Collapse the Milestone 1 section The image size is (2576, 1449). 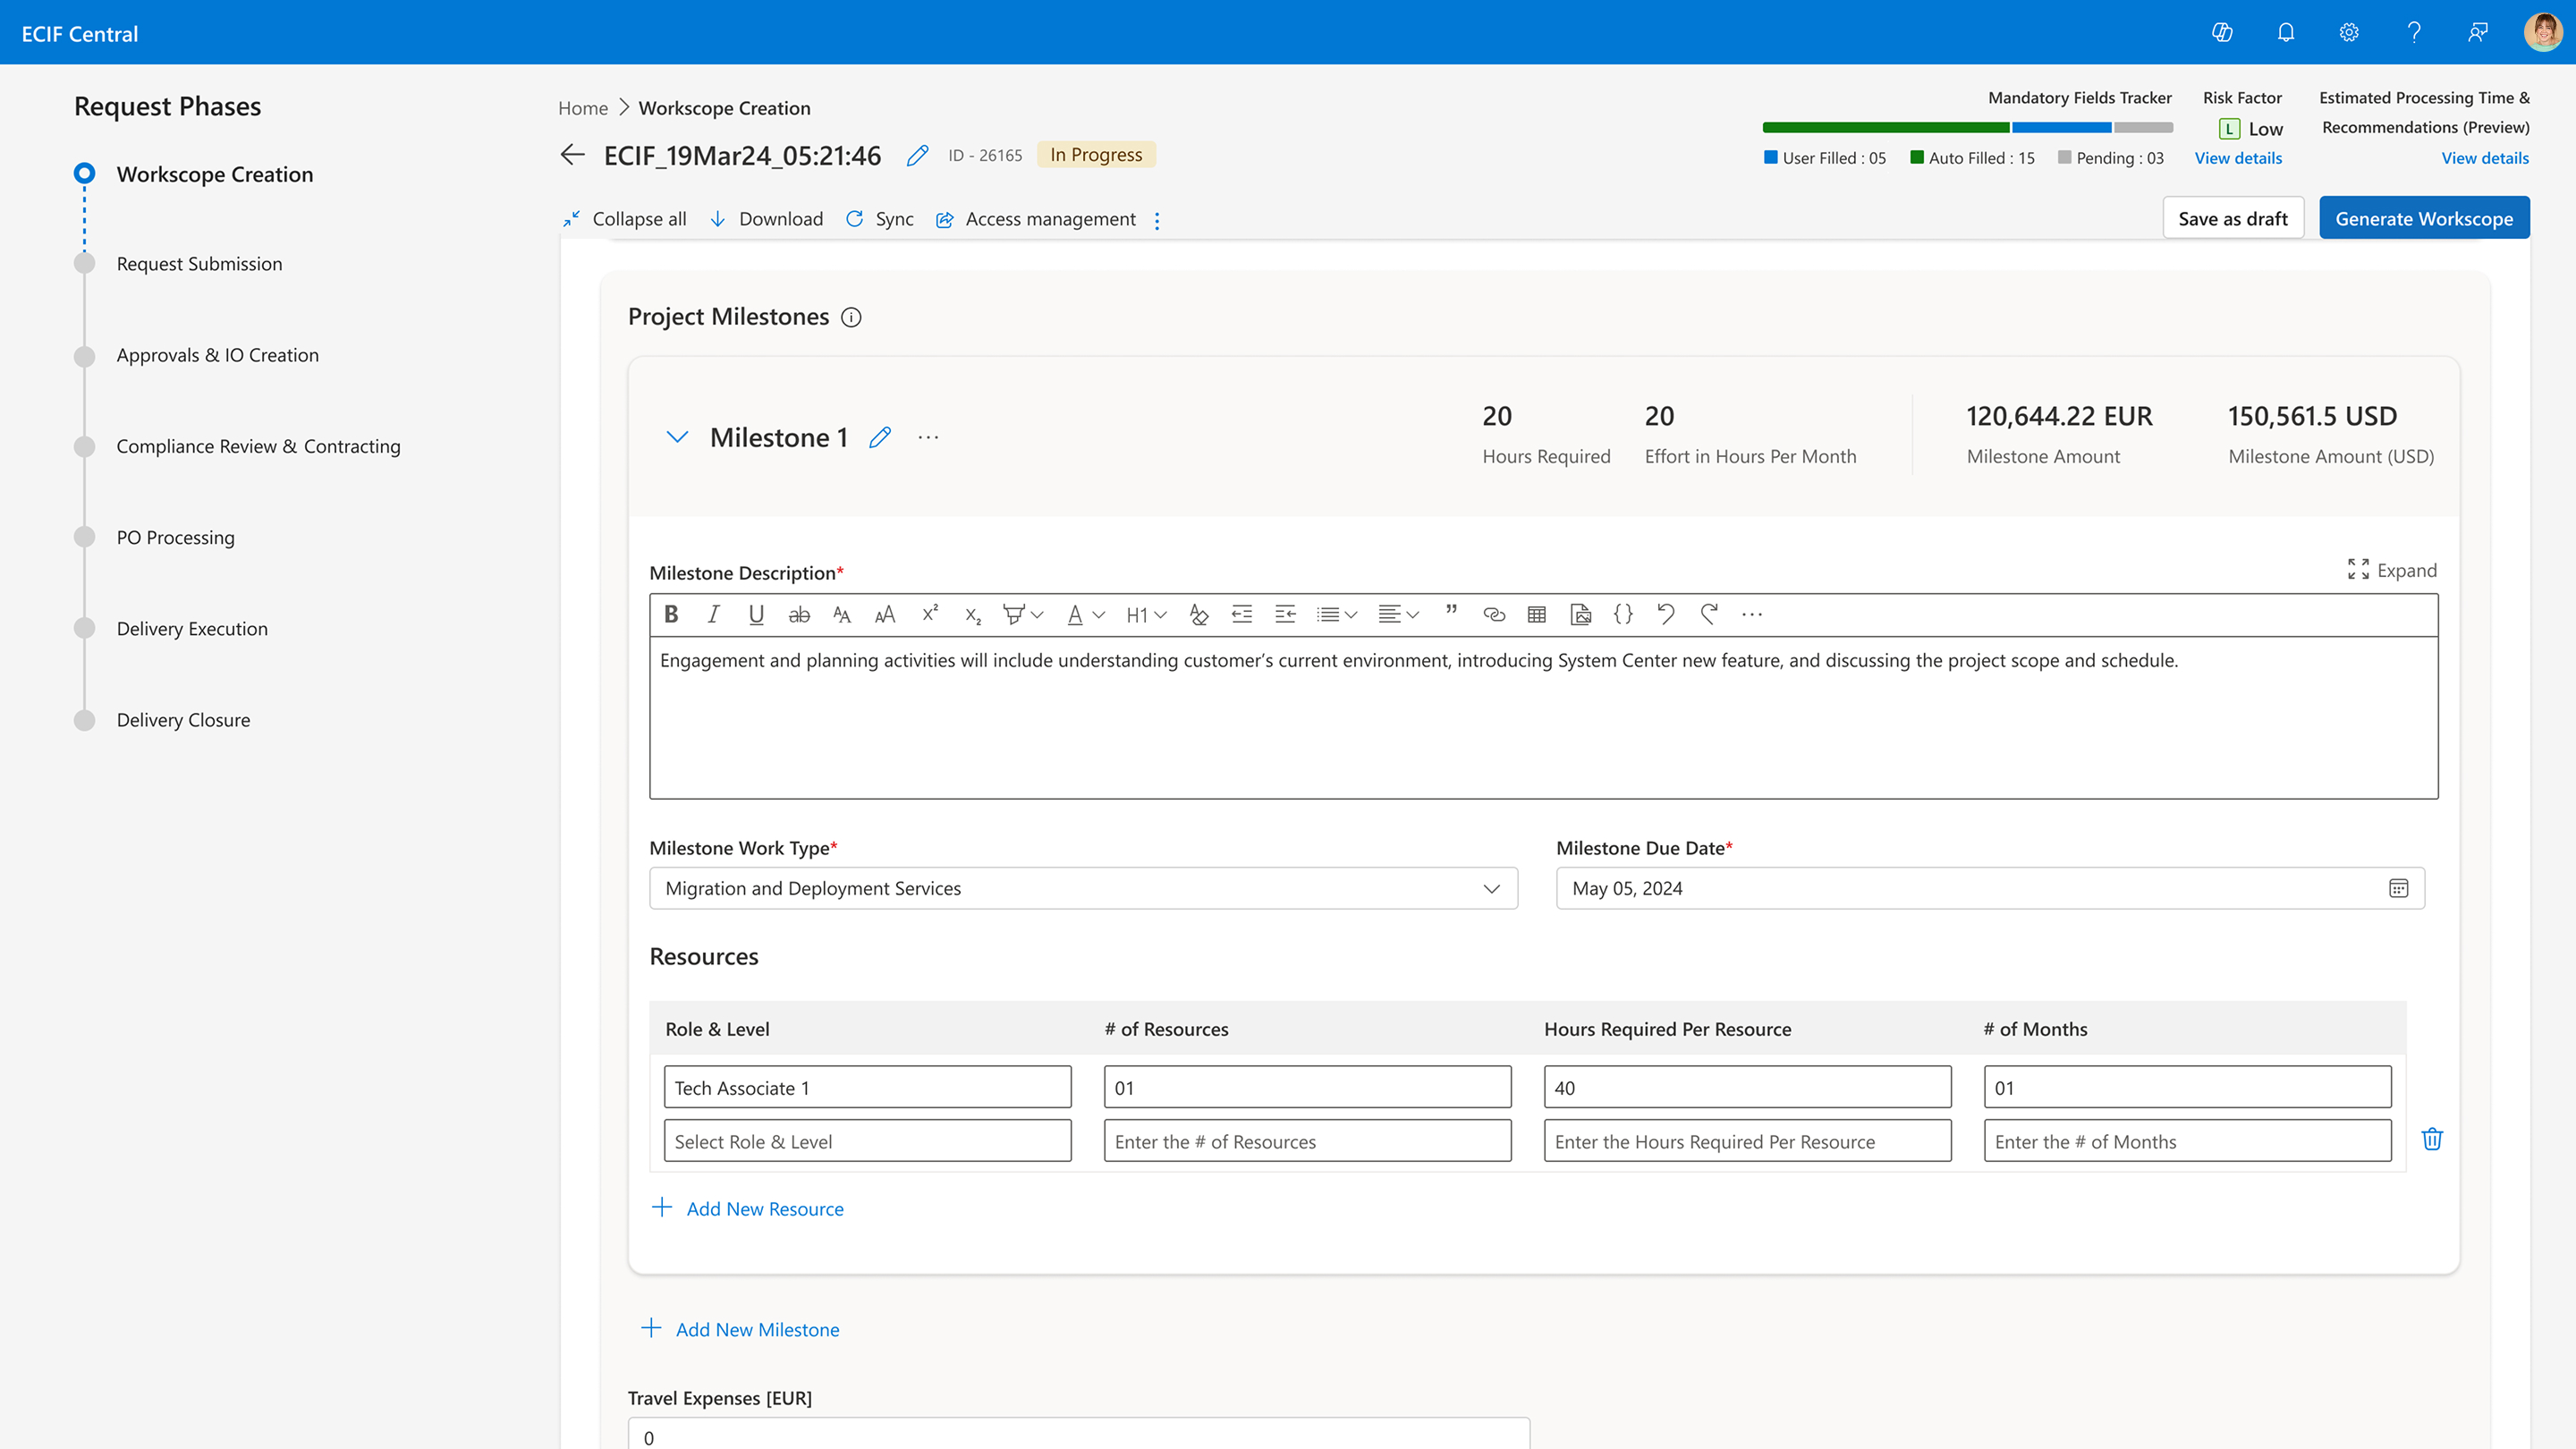click(677, 437)
